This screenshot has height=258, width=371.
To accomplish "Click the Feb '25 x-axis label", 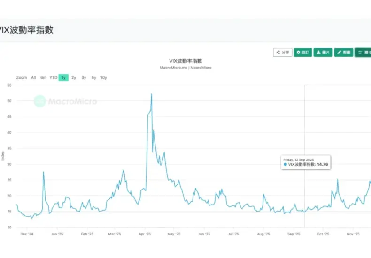I will coord(87,234).
